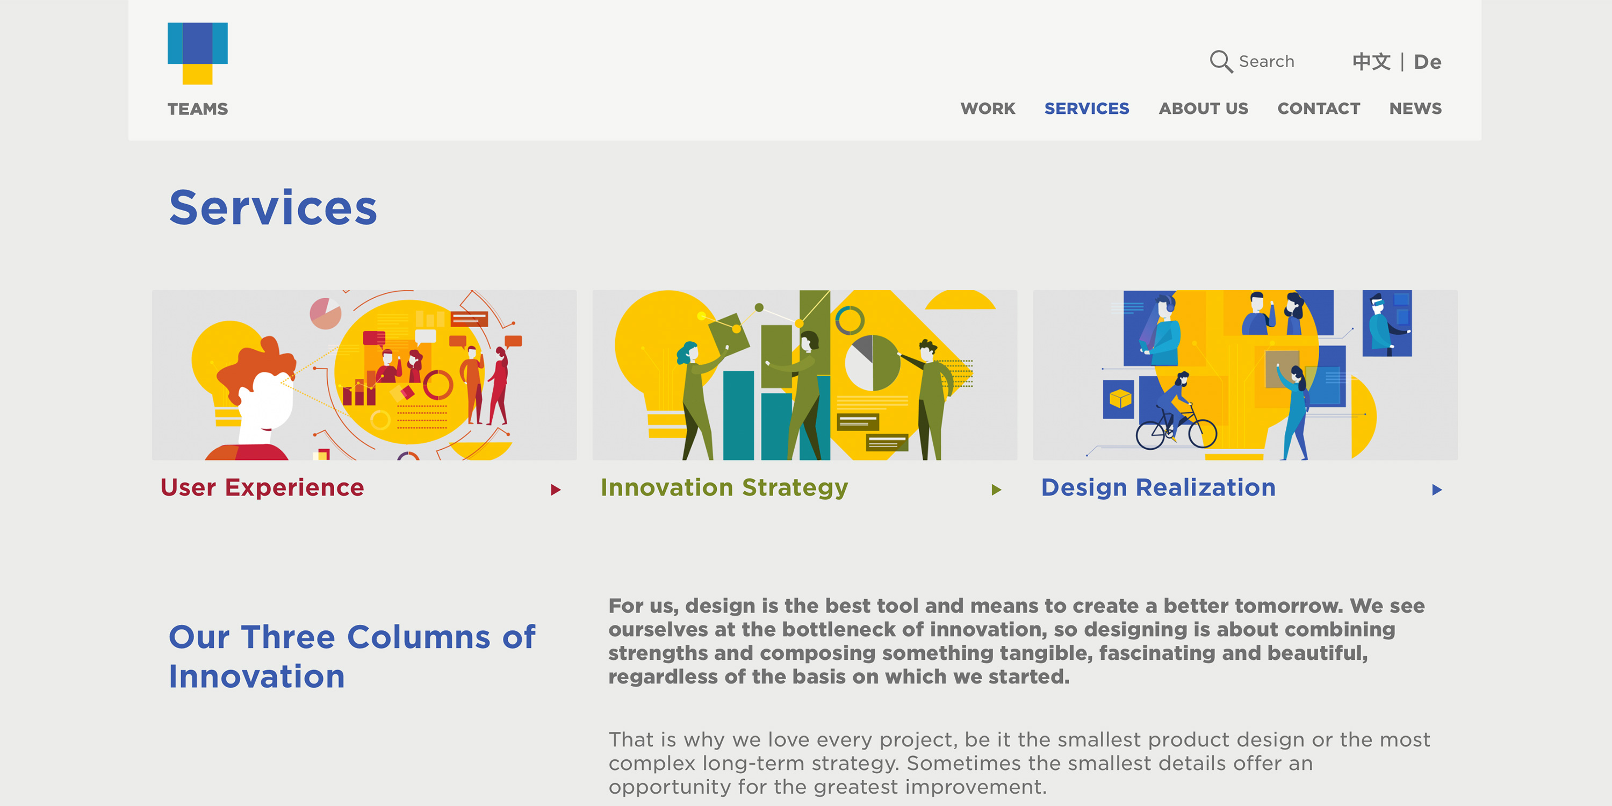1612x806 pixels.
Task: Switch language to 中文
Action: coord(1371,61)
